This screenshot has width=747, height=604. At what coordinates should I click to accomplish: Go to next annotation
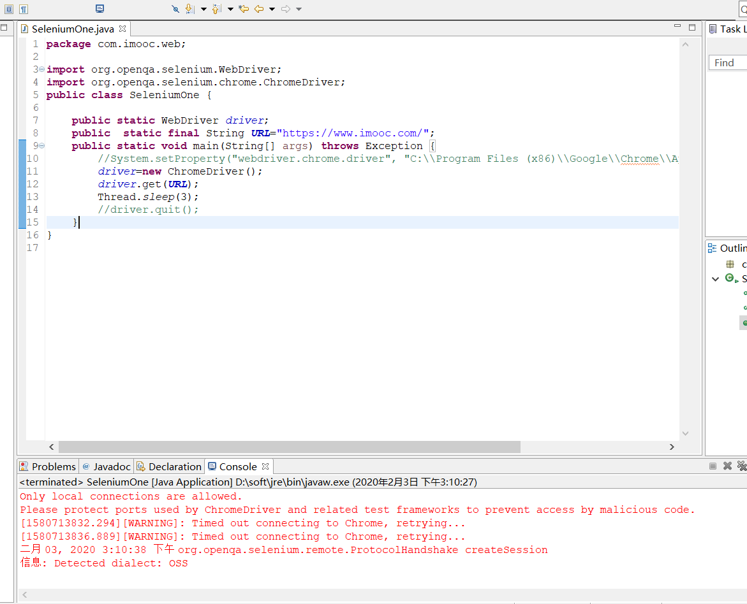(x=189, y=9)
